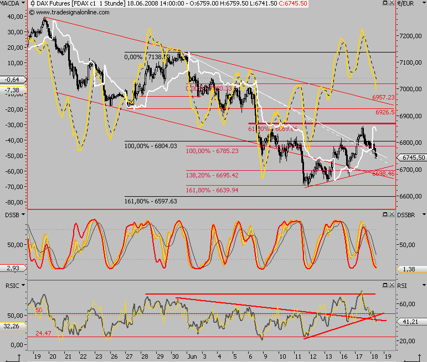Select the '100,00% - 6804.03' Fibonacci label

pyautogui.click(x=151, y=146)
